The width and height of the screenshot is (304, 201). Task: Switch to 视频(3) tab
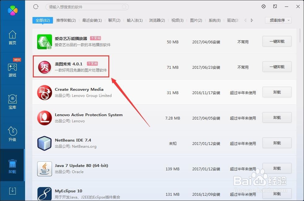(x=177, y=20)
